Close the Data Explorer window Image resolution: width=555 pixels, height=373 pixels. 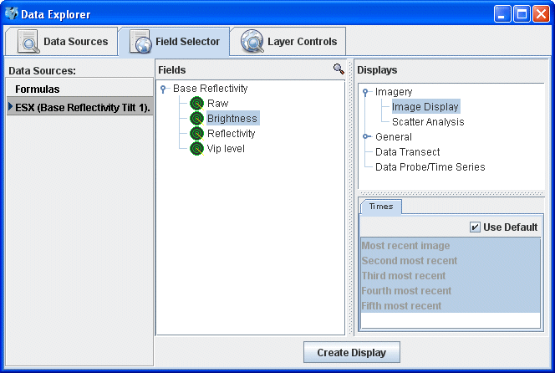coord(541,14)
